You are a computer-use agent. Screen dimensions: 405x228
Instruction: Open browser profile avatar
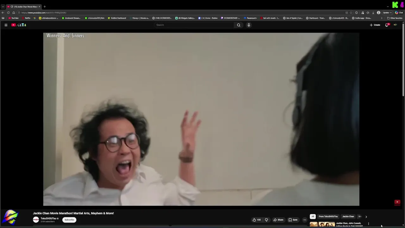coord(378,13)
